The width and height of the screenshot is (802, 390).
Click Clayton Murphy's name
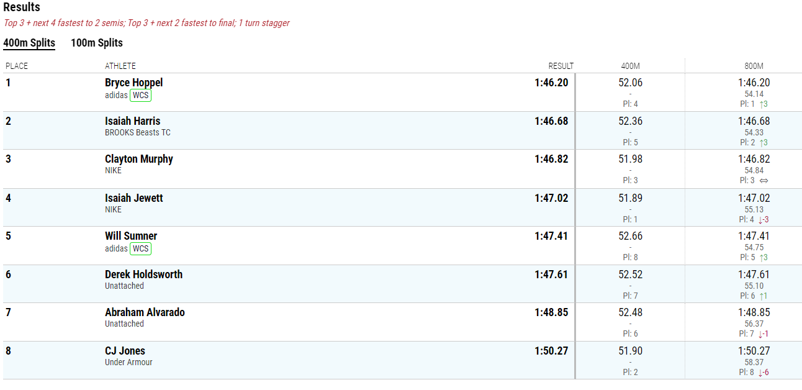click(x=139, y=159)
